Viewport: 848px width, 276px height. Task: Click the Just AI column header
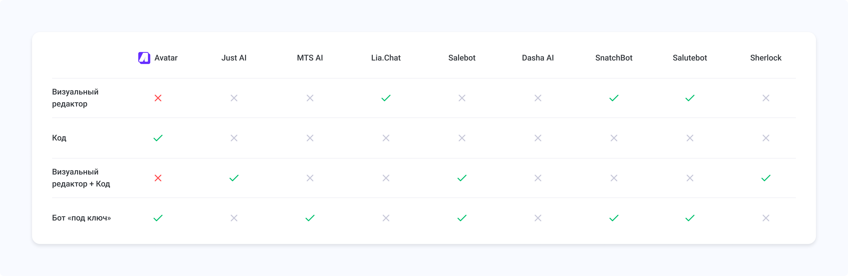[234, 58]
